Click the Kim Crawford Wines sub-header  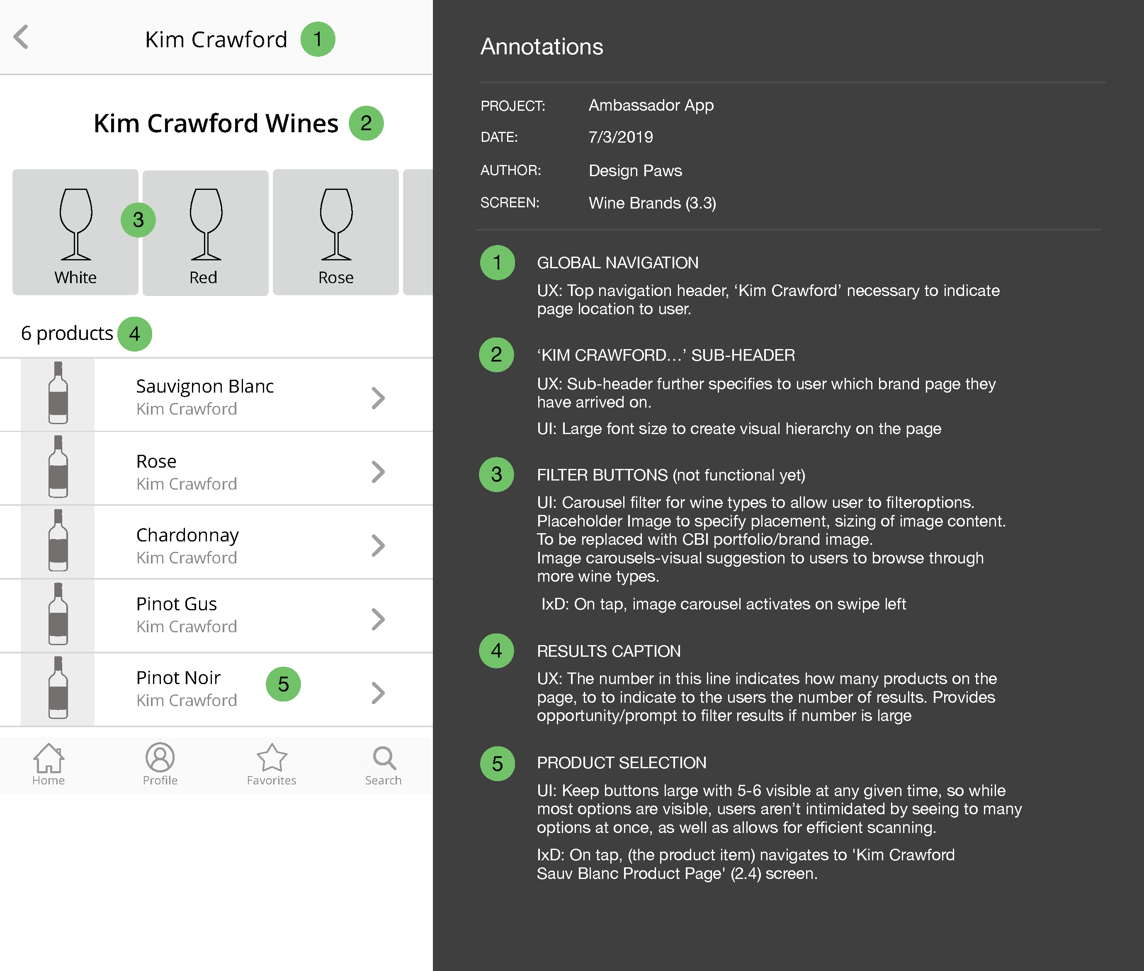(x=216, y=123)
